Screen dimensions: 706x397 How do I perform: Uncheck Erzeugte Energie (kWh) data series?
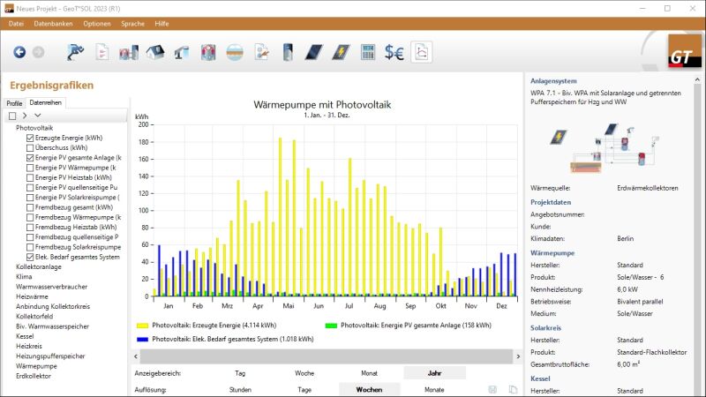31,139
